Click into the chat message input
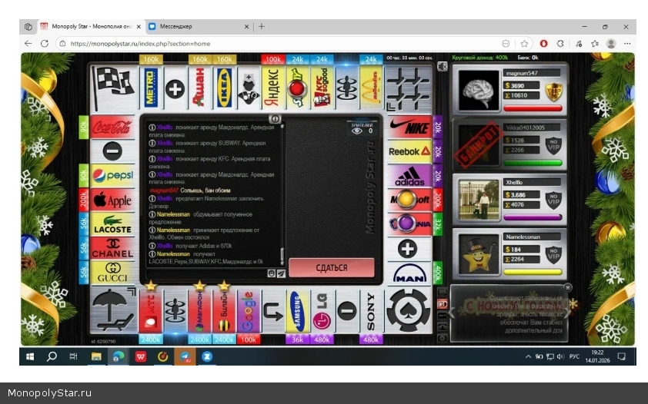 click(x=207, y=273)
